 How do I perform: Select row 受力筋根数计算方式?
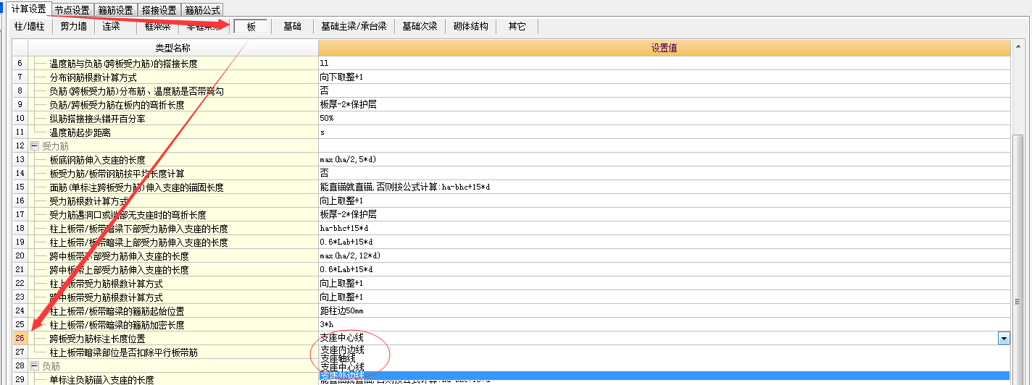tap(89, 200)
